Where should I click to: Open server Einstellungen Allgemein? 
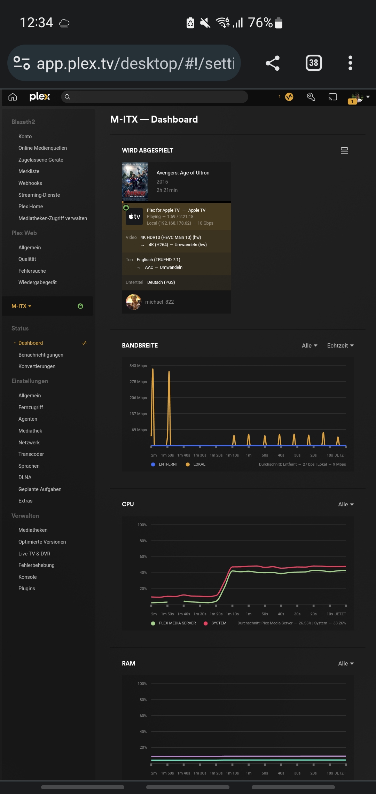click(30, 396)
